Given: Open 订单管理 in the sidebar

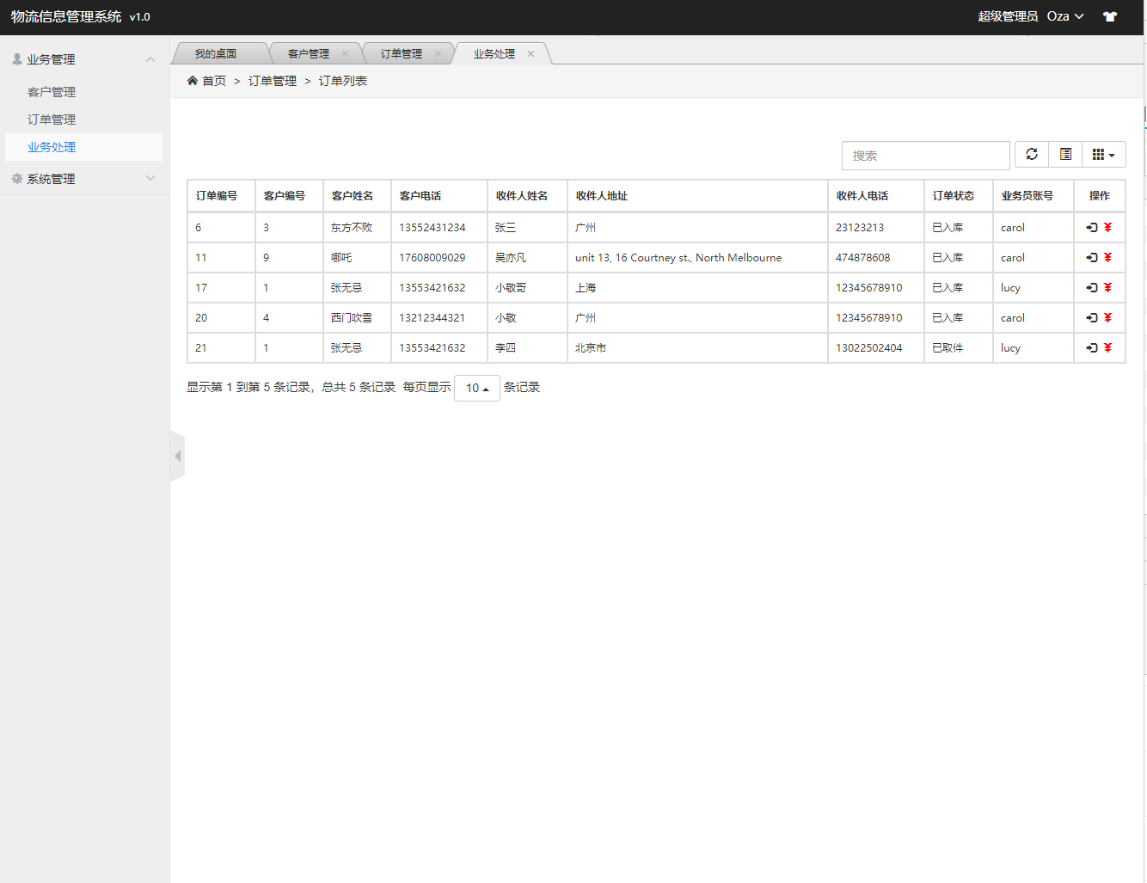Looking at the screenshot, I should click(52, 120).
